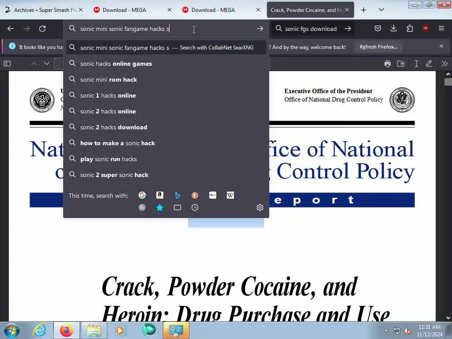Search with Amazon one-off engine icon
The width and height of the screenshot is (452, 339).
160,195
